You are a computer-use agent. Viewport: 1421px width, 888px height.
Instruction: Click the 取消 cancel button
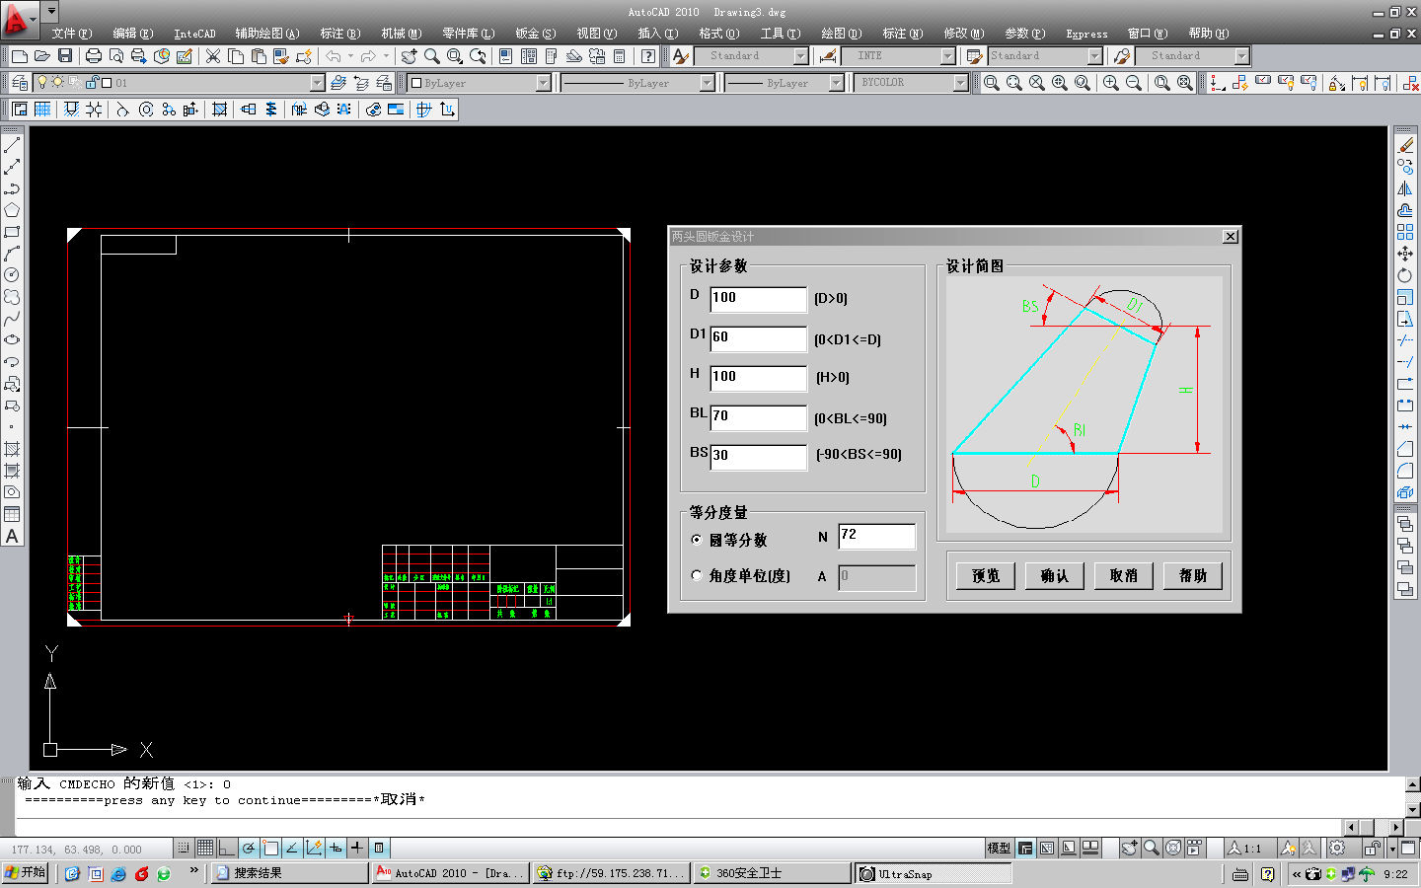coord(1124,575)
